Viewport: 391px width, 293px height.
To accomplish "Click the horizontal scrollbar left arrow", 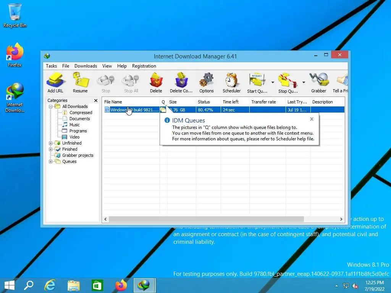I will click(105, 219).
